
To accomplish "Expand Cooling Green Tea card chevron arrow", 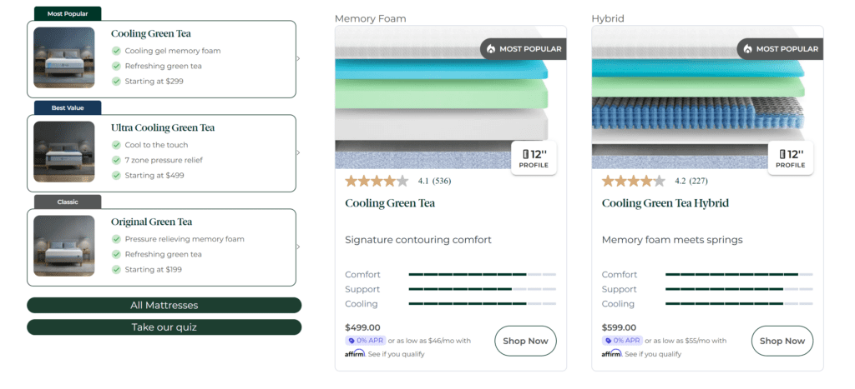I will click(298, 58).
